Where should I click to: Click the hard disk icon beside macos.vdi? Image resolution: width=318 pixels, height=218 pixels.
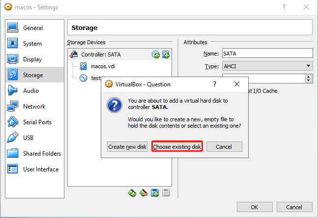pos(84,66)
